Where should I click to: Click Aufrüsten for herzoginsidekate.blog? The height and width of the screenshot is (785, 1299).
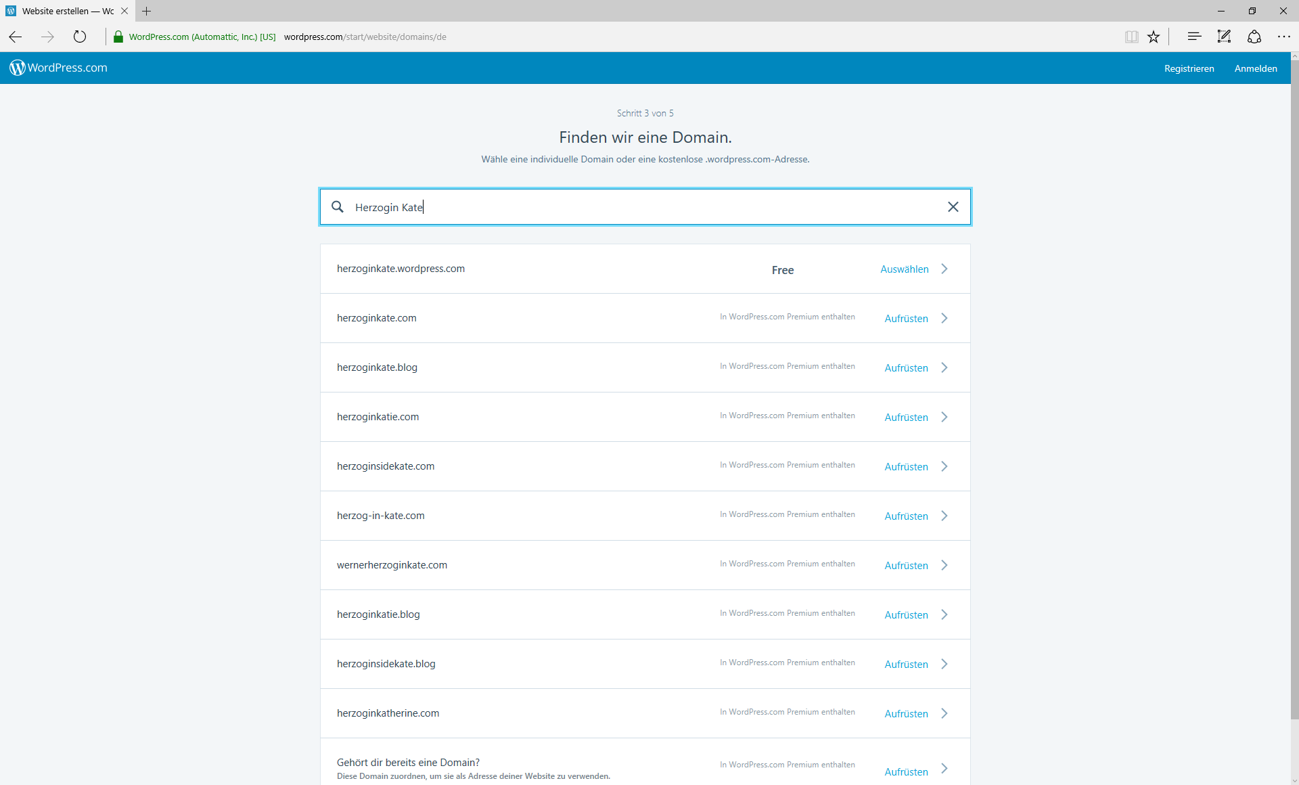pyautogui.click(x=906, y=664)
